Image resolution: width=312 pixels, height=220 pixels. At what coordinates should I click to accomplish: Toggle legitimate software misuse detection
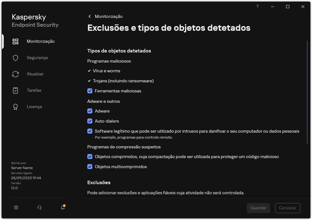90,131
